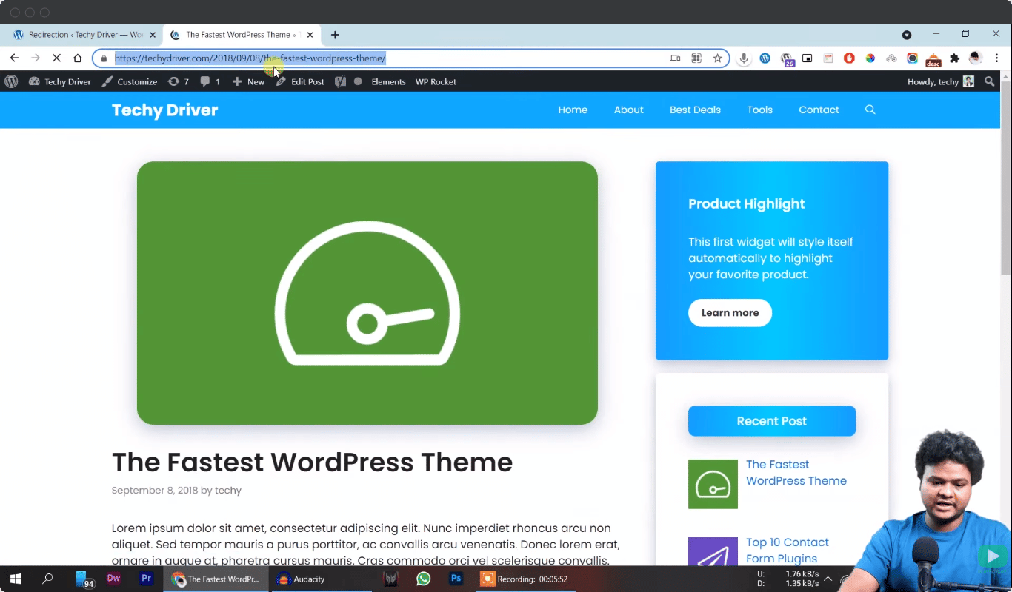
Task: Click the updates count 7 in admin bar
Action: [179, 81]
